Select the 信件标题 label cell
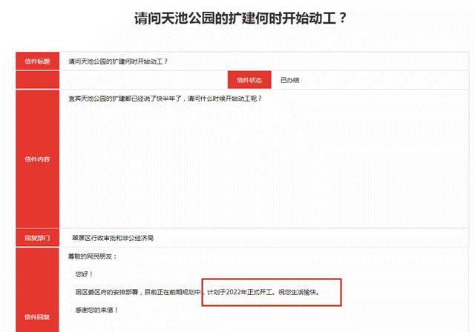The width and height of the screenshot is (475, 332). (37, 61)
